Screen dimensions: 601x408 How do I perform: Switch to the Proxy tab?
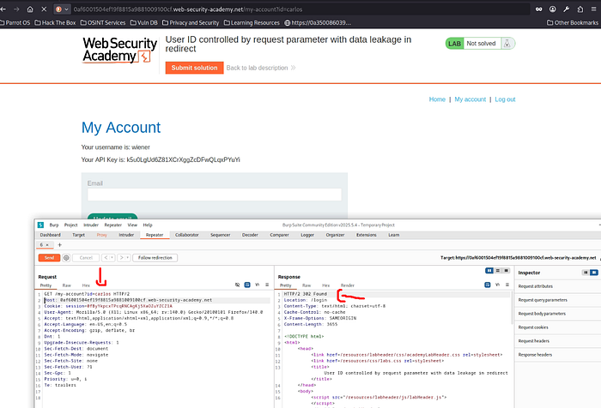click(x=102, y=235)
